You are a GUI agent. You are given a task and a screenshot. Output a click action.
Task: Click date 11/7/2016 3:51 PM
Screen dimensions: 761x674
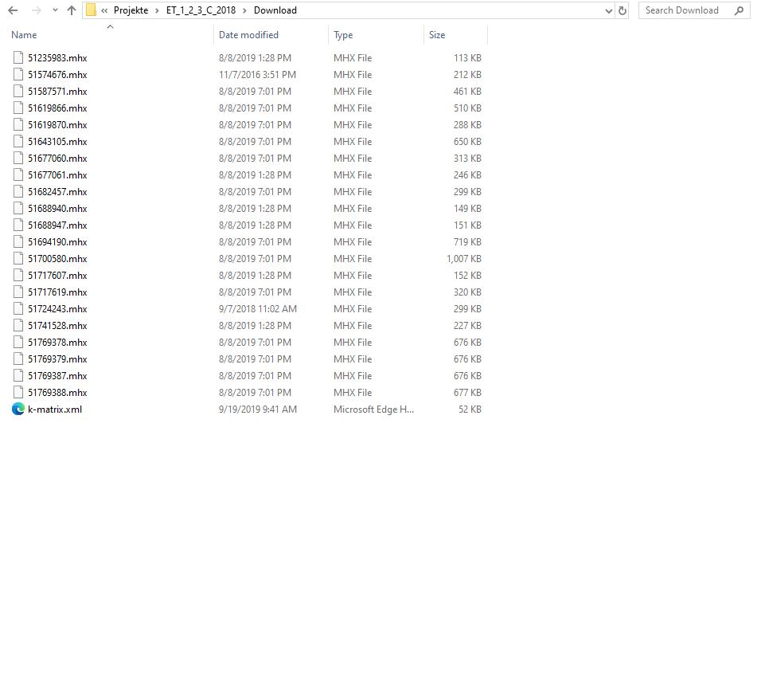click(x=257, y=75)
